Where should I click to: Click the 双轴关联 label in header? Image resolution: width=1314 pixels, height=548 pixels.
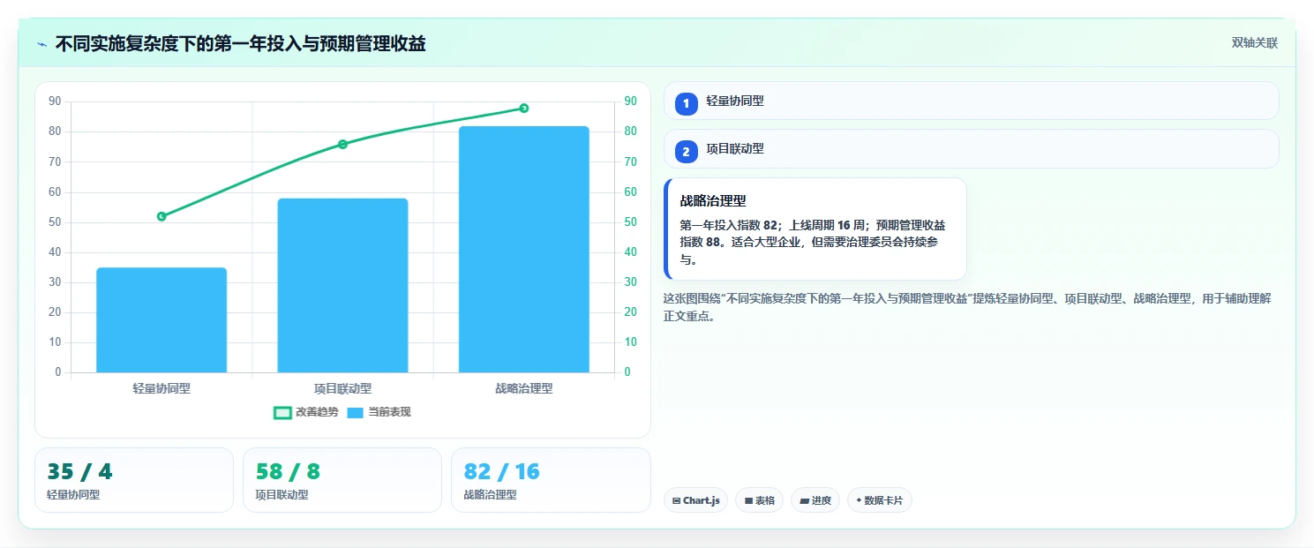coord(1254,42)
